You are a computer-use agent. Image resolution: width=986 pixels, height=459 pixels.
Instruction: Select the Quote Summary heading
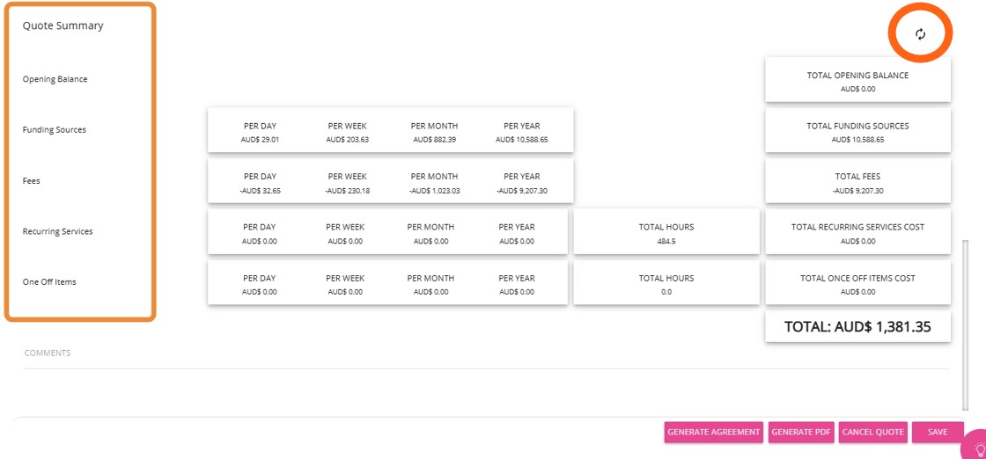coord(63,25)
